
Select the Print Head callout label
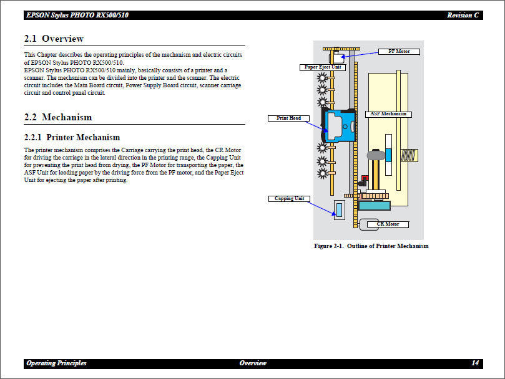(288, 117)
